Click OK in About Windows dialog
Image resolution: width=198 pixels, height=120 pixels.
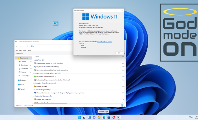119,53
